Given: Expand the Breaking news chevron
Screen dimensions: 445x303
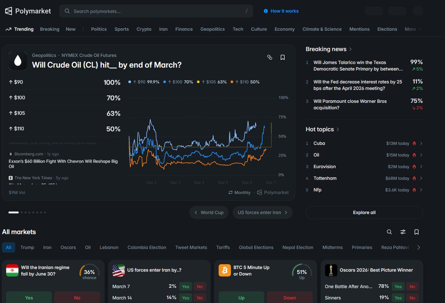Looking at the screenshot, I should coord(350,49).
